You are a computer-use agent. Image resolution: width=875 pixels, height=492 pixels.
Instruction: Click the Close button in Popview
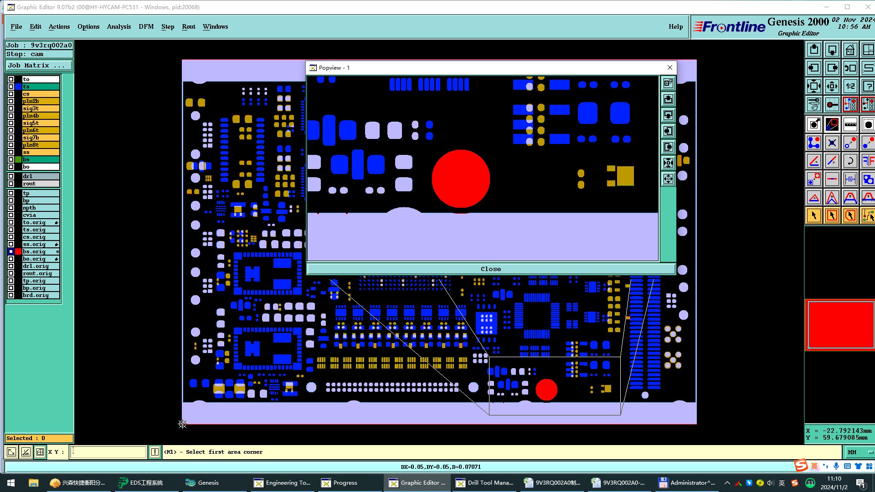point(490,269)
